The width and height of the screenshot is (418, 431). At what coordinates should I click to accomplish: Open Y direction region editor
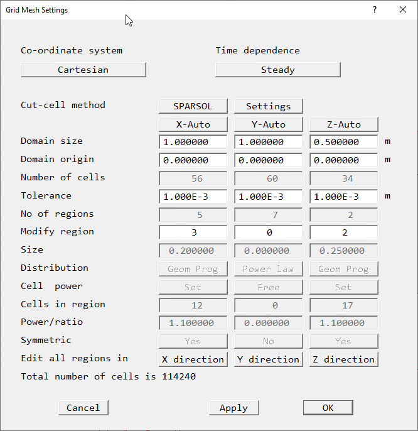coord(268,359)
